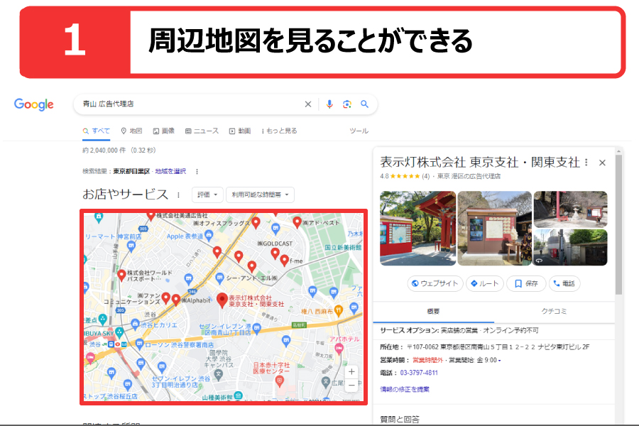Open the brown notice board photo
The height and width of the screenshot is (426, 639).
(494, 229)
